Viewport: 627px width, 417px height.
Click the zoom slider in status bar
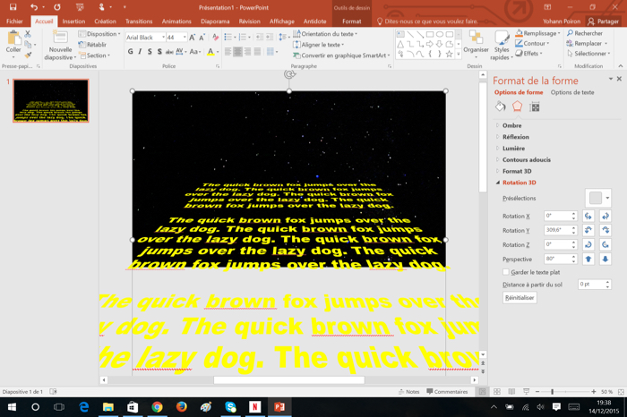tap(553, 392)
